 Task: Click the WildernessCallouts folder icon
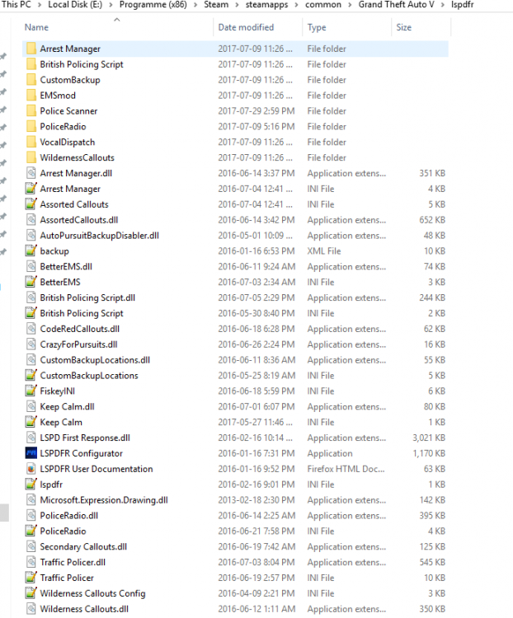click(31, 157)
